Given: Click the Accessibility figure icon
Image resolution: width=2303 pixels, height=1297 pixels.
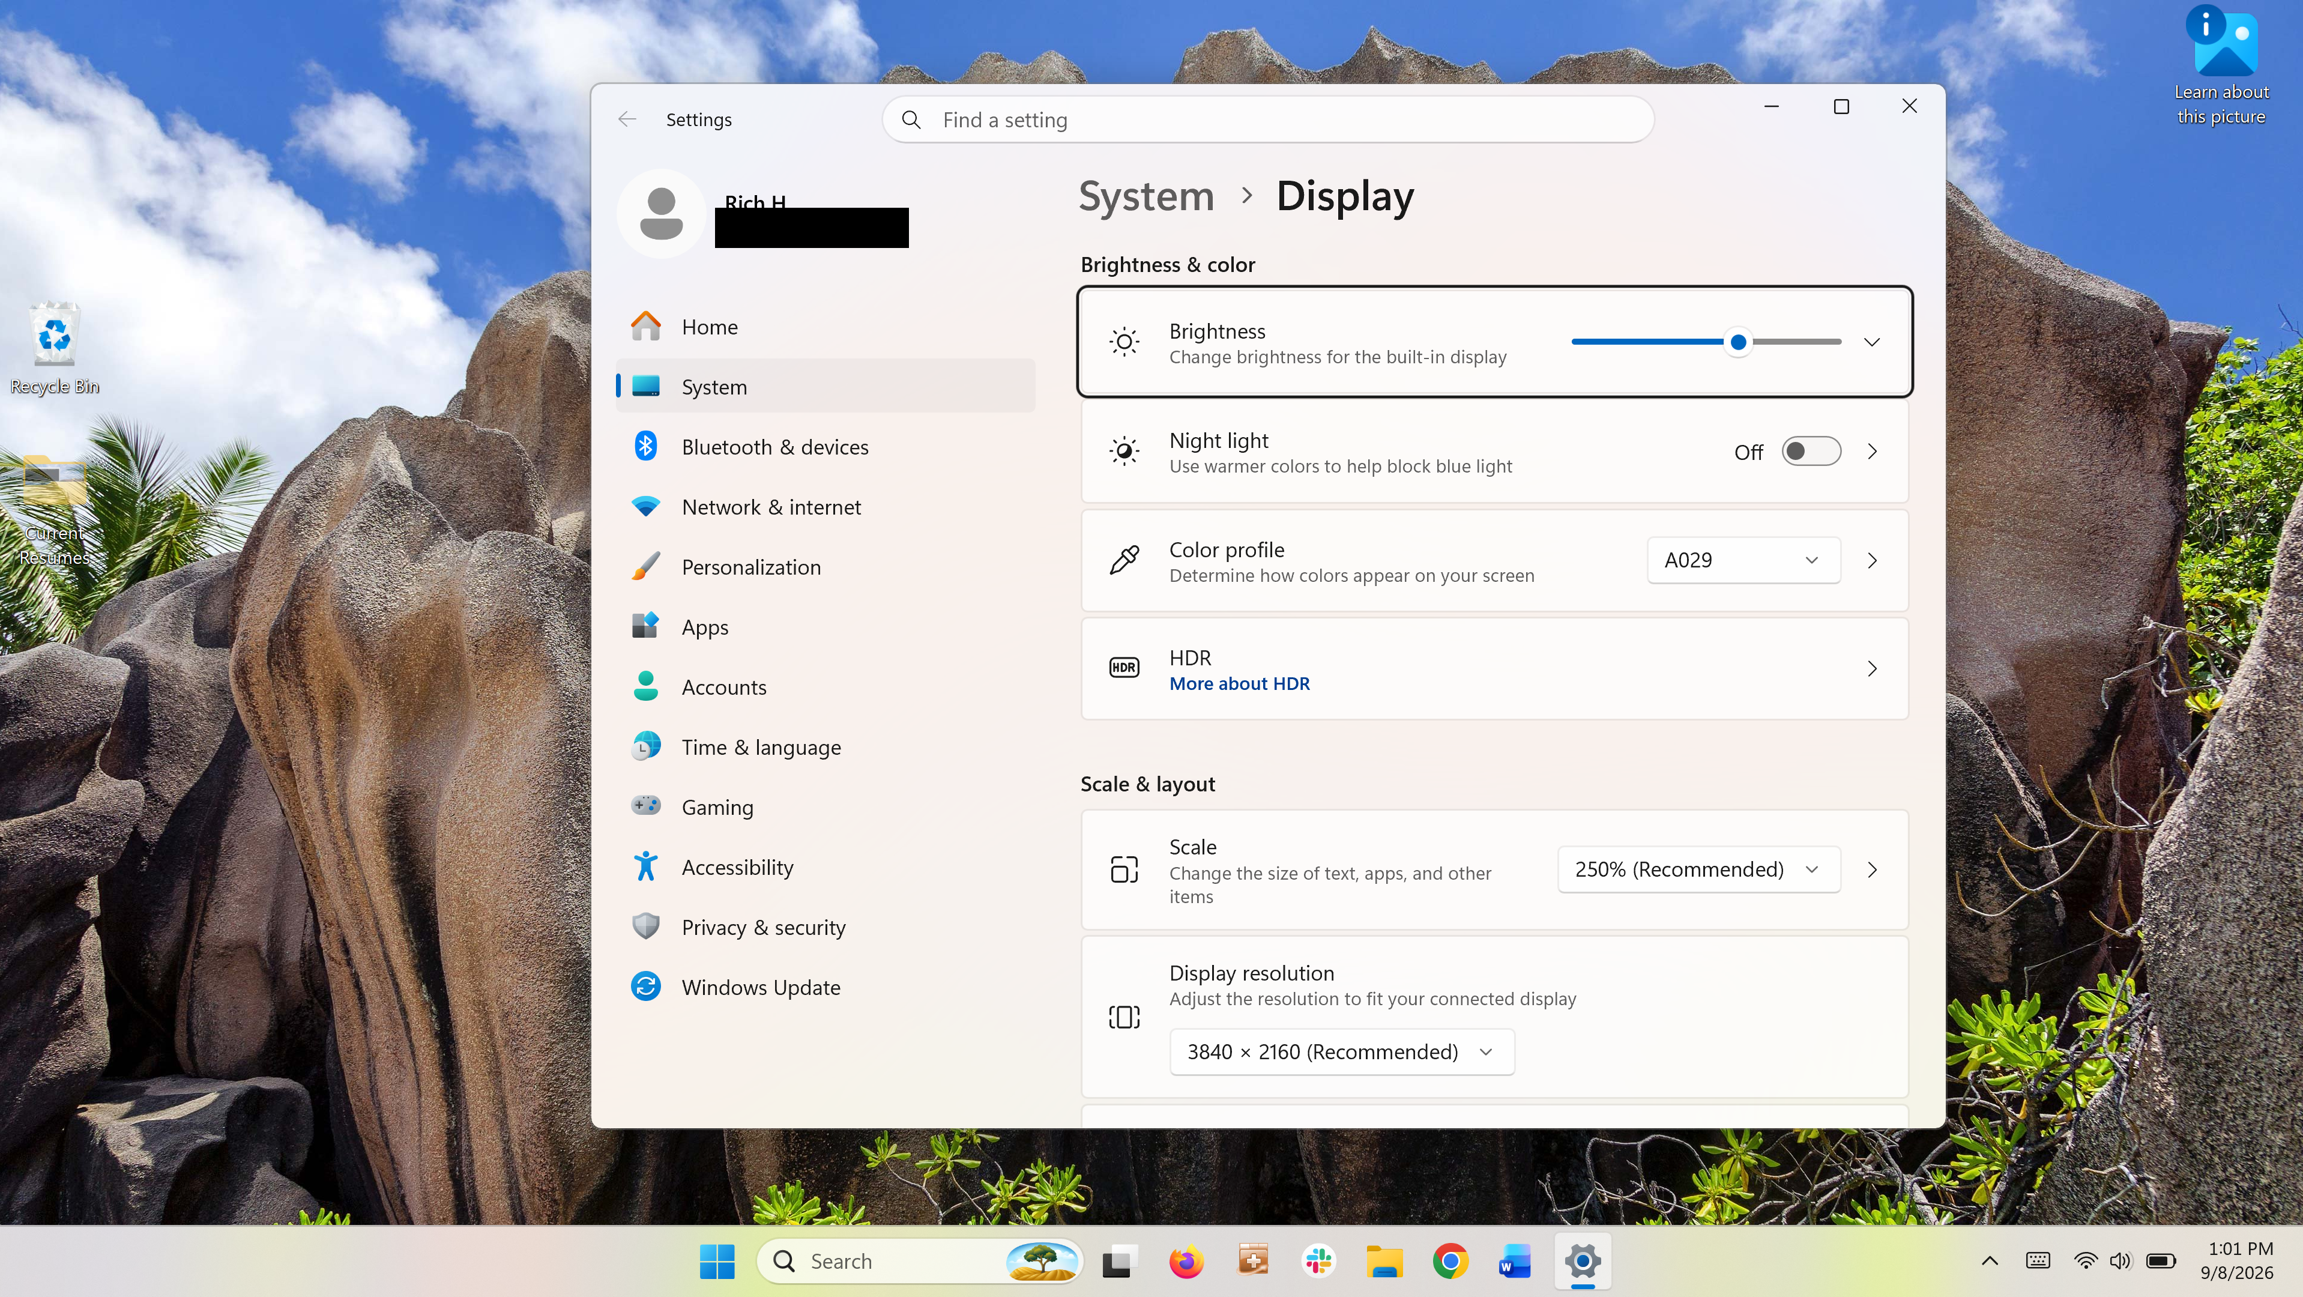Looking at the screenshot, I should tap(645, 866).
